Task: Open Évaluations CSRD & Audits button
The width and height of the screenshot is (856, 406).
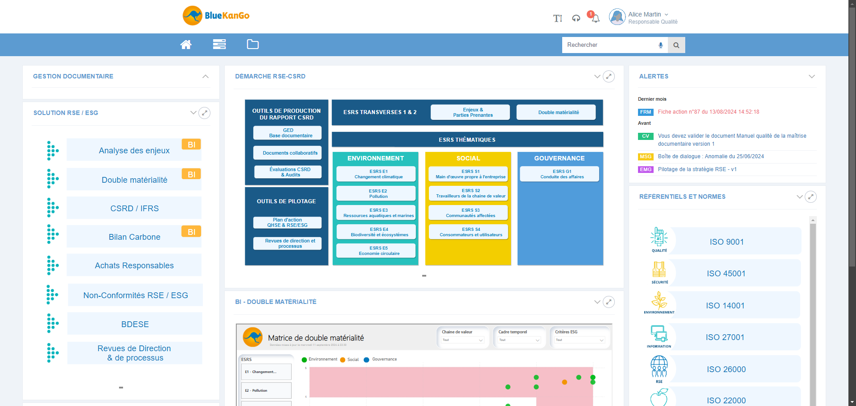Action: (x=288, y=172)
